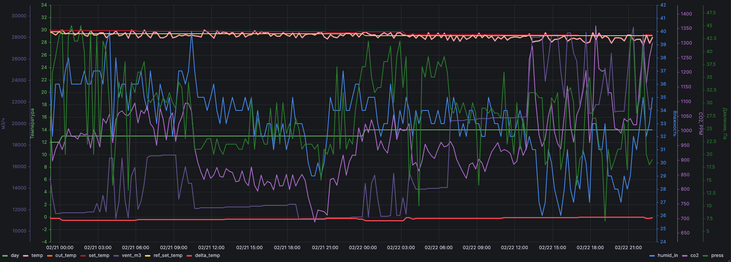Click the pink color marker beside temp

tap(26, 256)
